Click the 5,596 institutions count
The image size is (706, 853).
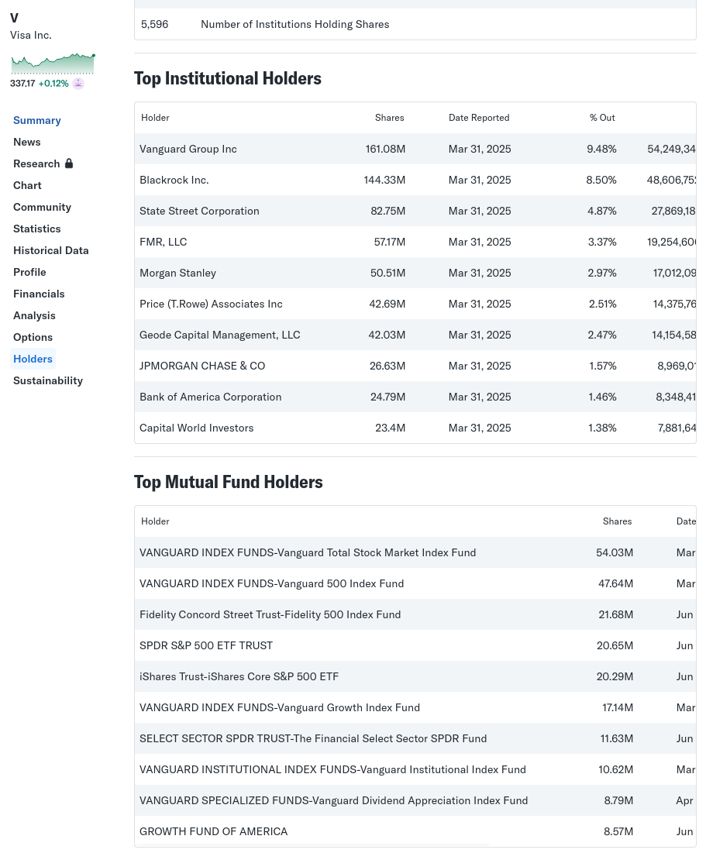tap(154, 25)
